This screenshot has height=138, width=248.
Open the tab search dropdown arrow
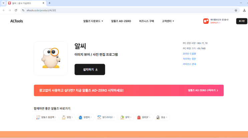3,3
